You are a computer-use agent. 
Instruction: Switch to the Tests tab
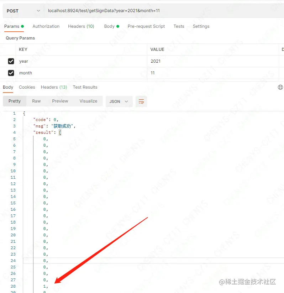click(x=179, y=26)
